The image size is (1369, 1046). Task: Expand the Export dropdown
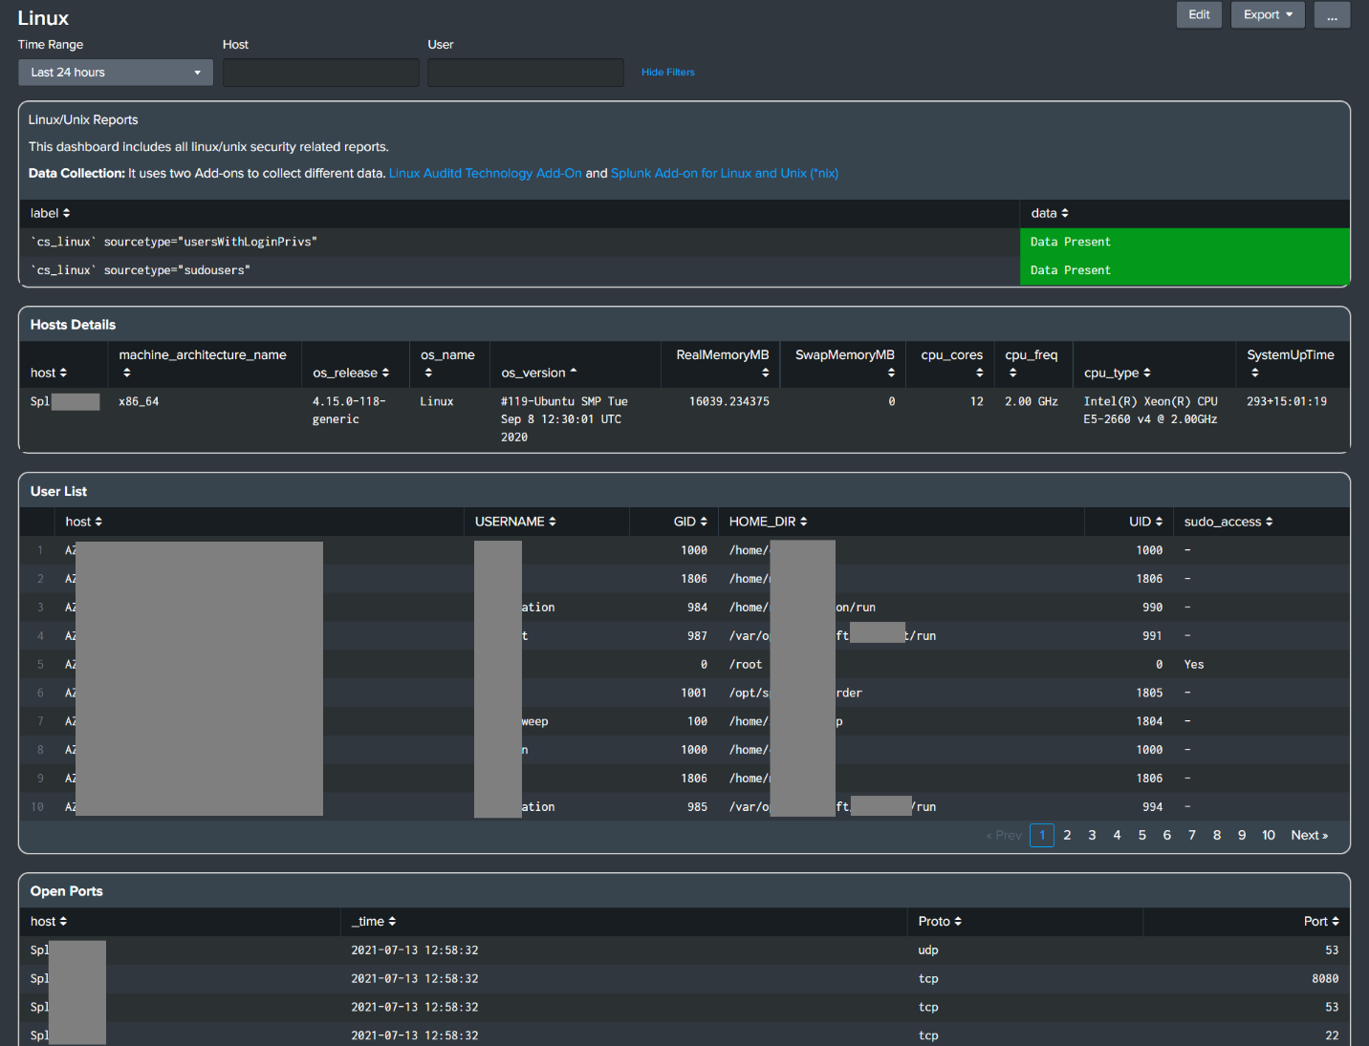[1268, 14]
